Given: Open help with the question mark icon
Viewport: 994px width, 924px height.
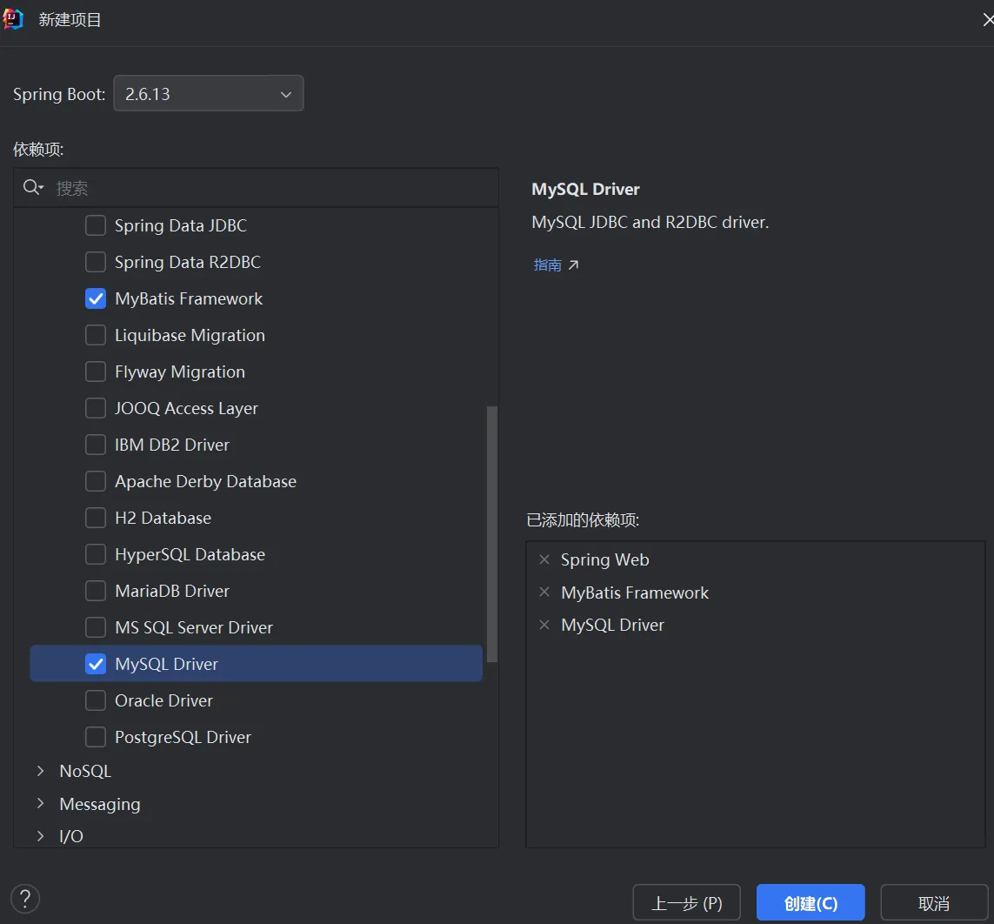Looking at the screenshot, I should 25,899.
